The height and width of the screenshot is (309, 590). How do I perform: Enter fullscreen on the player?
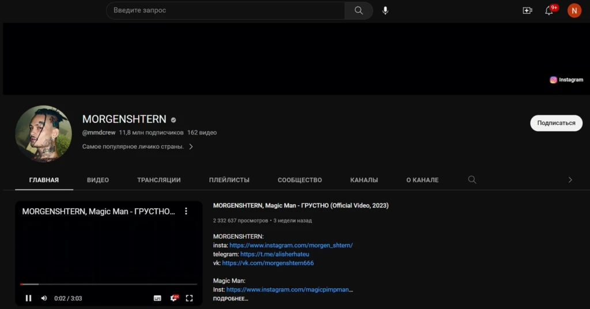189,298
